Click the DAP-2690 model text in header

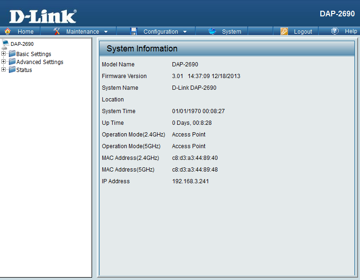(337, 14)
